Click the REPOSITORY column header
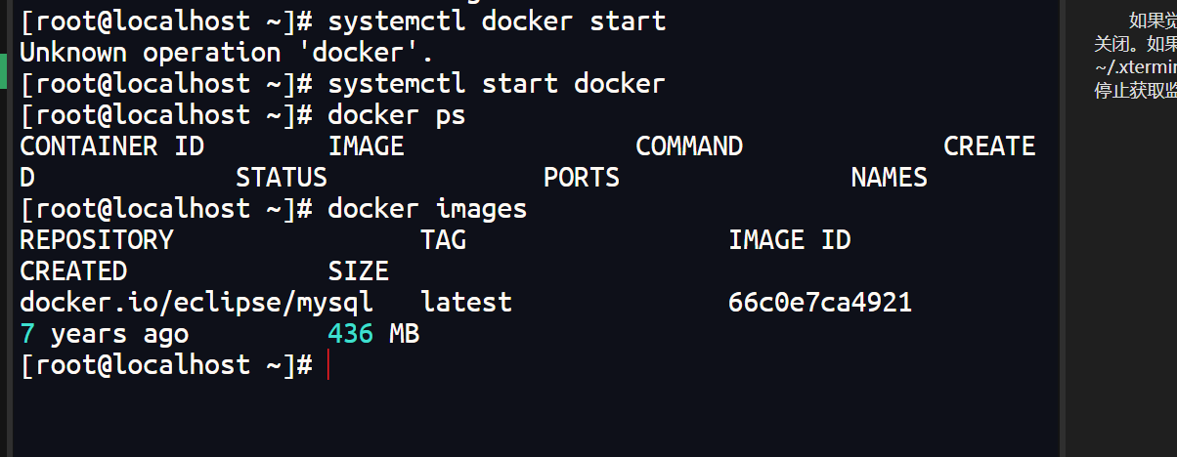 [97, 240]
